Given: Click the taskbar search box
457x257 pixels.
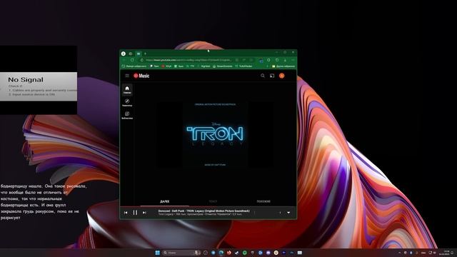Looking at the screenshot, I should pyautogui.click(x=181, y=253).
